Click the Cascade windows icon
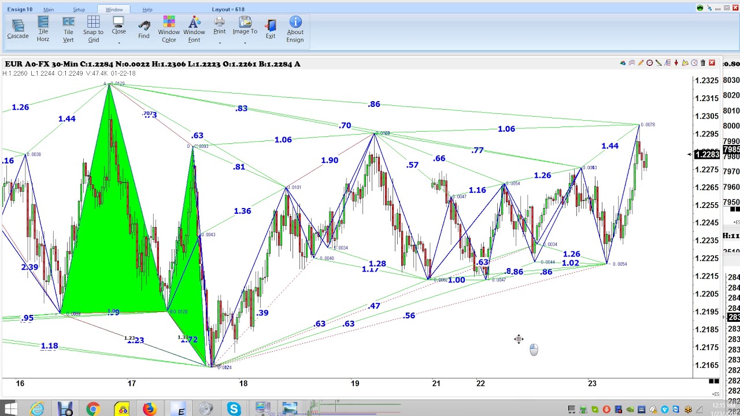 coord(17,28)
